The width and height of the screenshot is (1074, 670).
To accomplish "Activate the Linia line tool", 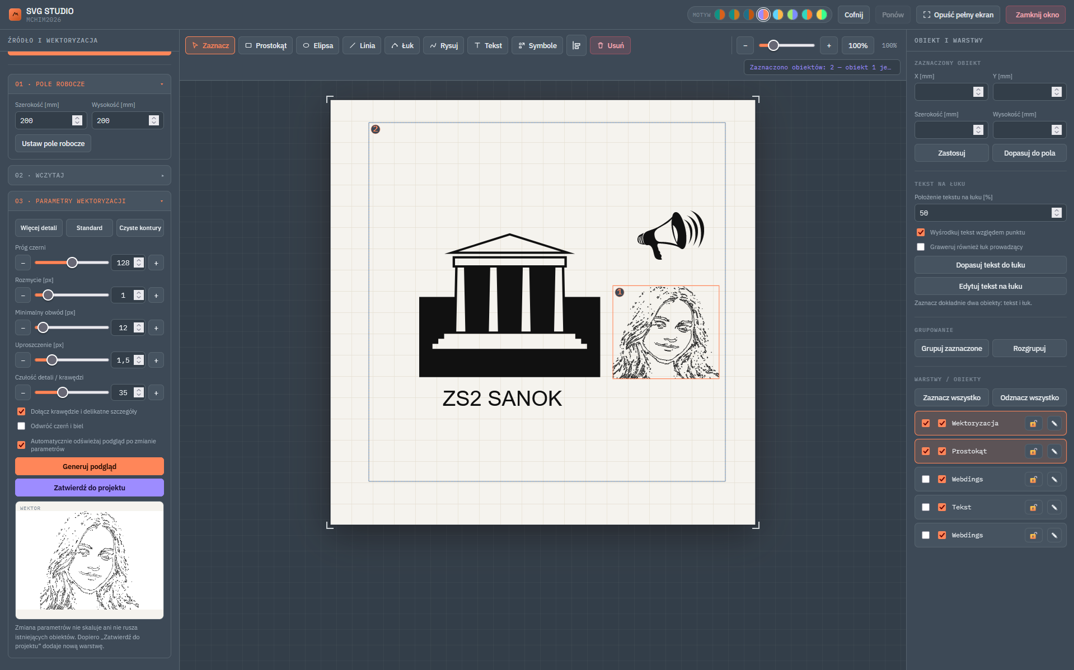I will click(362, 45).
